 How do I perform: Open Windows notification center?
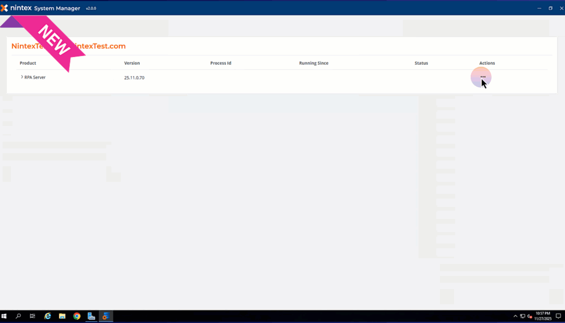coord(559,316)
